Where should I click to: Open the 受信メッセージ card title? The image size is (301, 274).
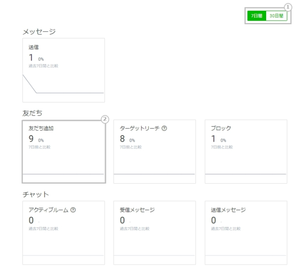point(137,210)
